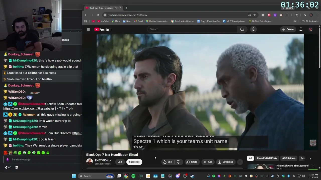The width and height of the screenshot is (321, 180).
Task: Open YouTube notifications bell
Action: pyautogui.click(x=301, y=29)
